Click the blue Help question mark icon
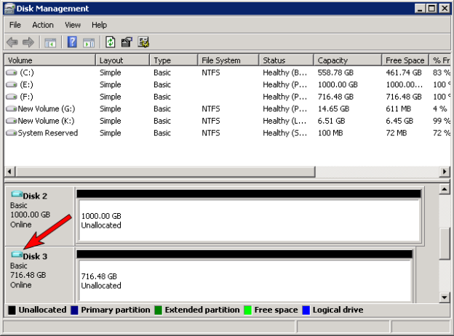This screenshot has height=336, width=454. click(72, 42)
